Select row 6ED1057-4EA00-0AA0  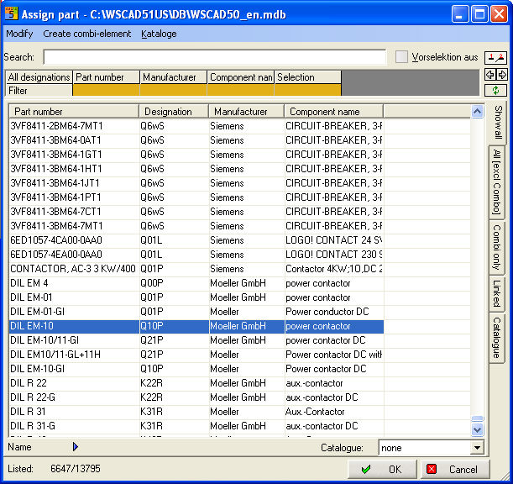(196, 255)
